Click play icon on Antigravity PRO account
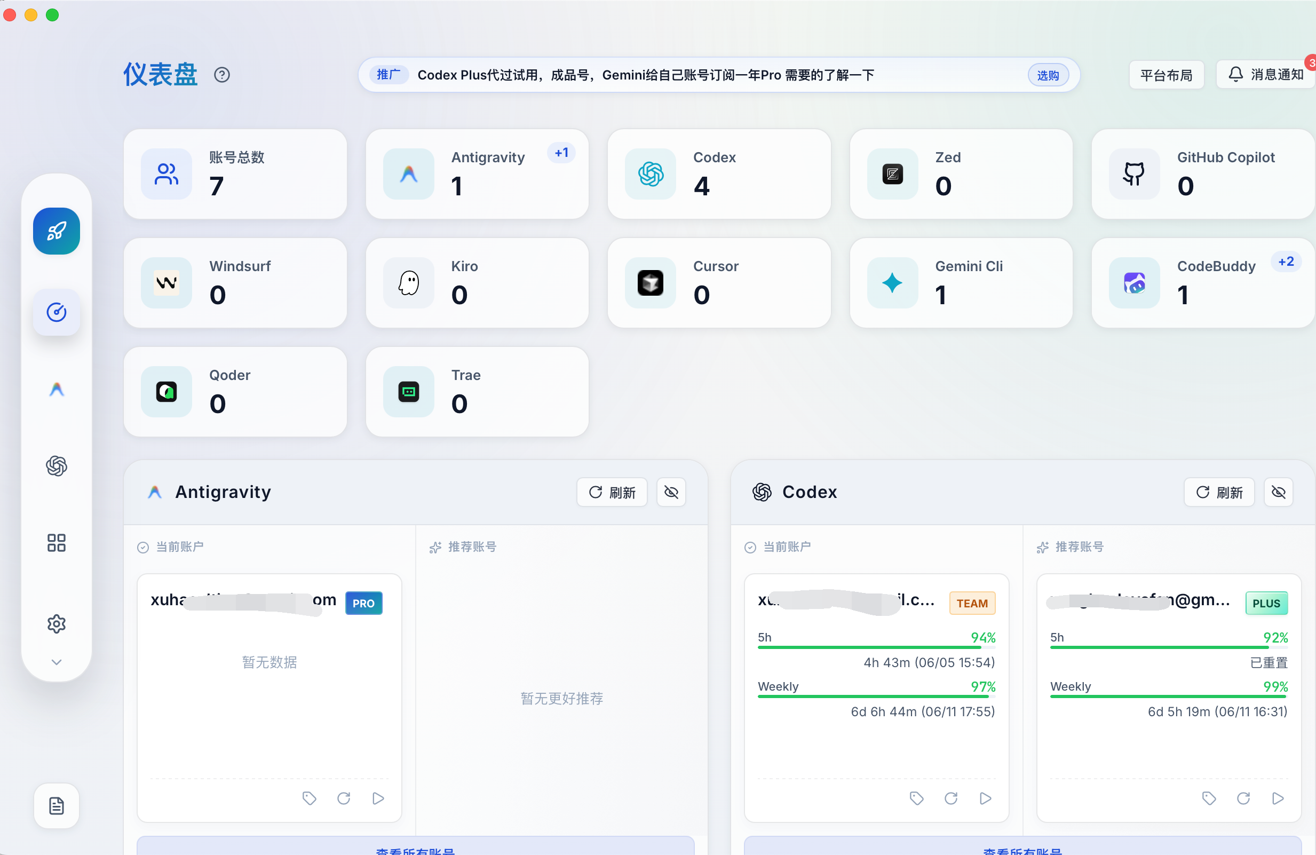 pos(378,798)
